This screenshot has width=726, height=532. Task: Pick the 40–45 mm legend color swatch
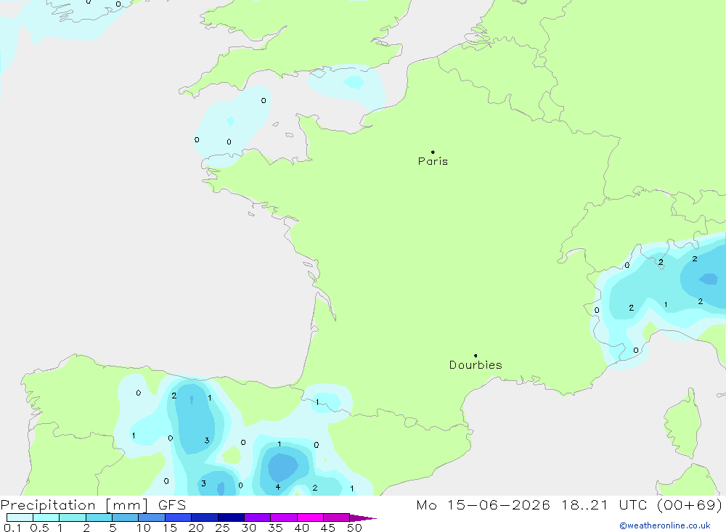coord(310,517)
